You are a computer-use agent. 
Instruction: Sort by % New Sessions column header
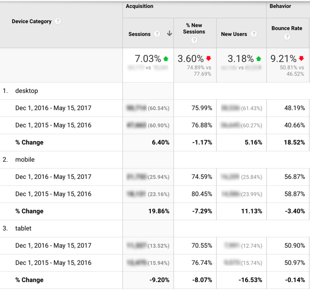click(194, 29)
